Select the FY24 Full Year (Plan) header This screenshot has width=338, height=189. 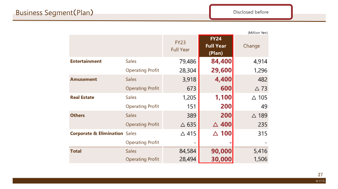coord(216,46)
